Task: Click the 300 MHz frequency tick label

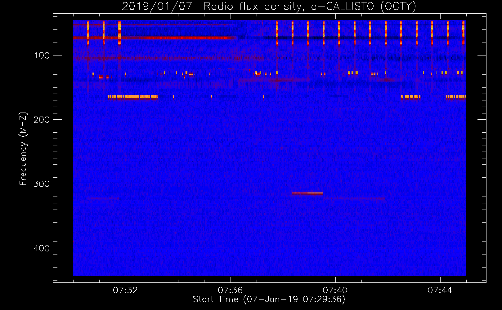Action: click(x=42, y=184)
